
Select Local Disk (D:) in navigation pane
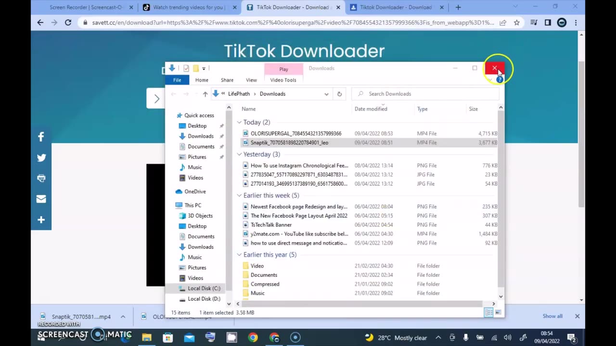204,298
